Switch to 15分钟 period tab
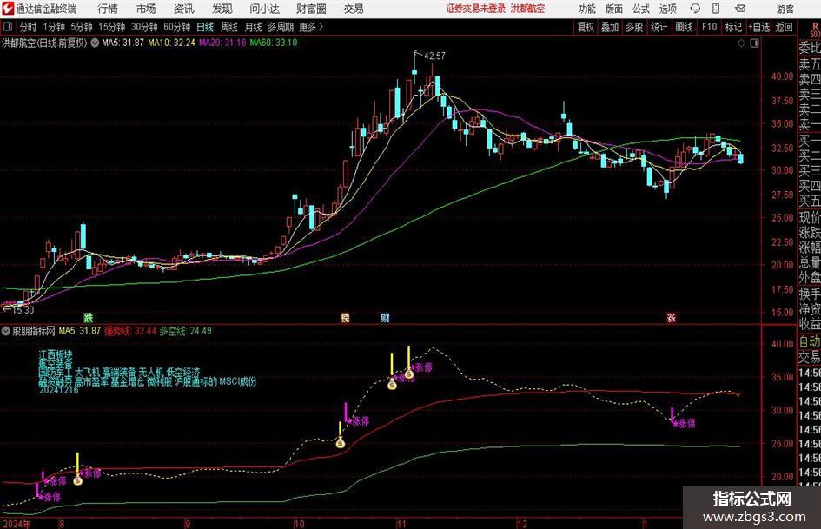 [x=111, y=27]
